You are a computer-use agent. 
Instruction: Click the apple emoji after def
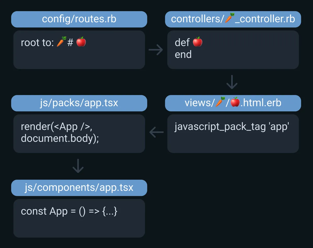click(197, 42)
